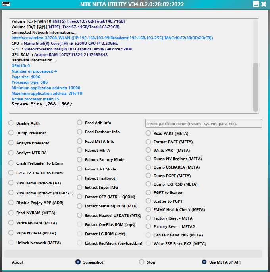Select Factory Reset - META2 option

coord(148,226)
